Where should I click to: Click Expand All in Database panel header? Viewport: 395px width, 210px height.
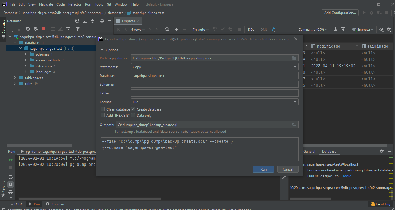[x=85, y=21]
